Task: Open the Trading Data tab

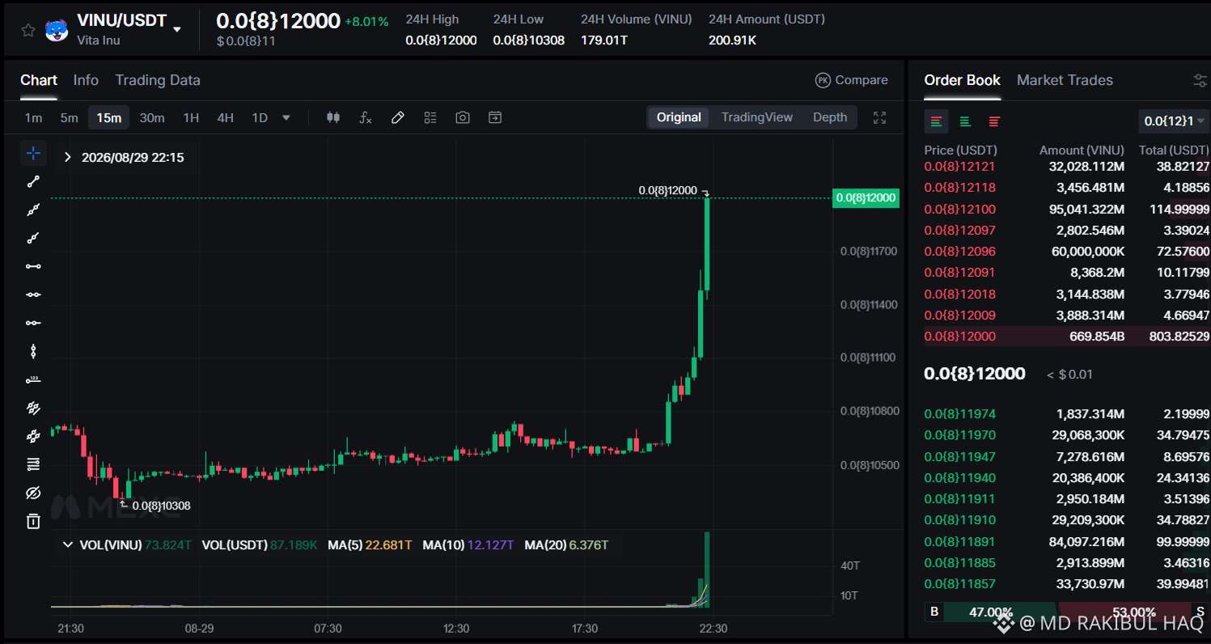Action: coord(158,80)
